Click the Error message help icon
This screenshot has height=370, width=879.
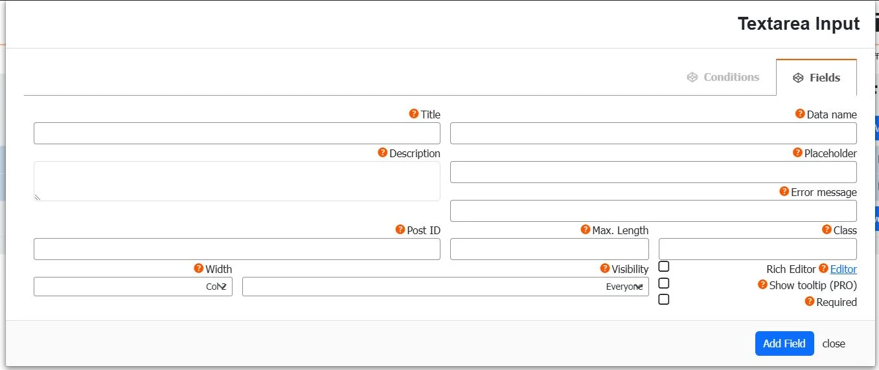[x=784, y=191]
